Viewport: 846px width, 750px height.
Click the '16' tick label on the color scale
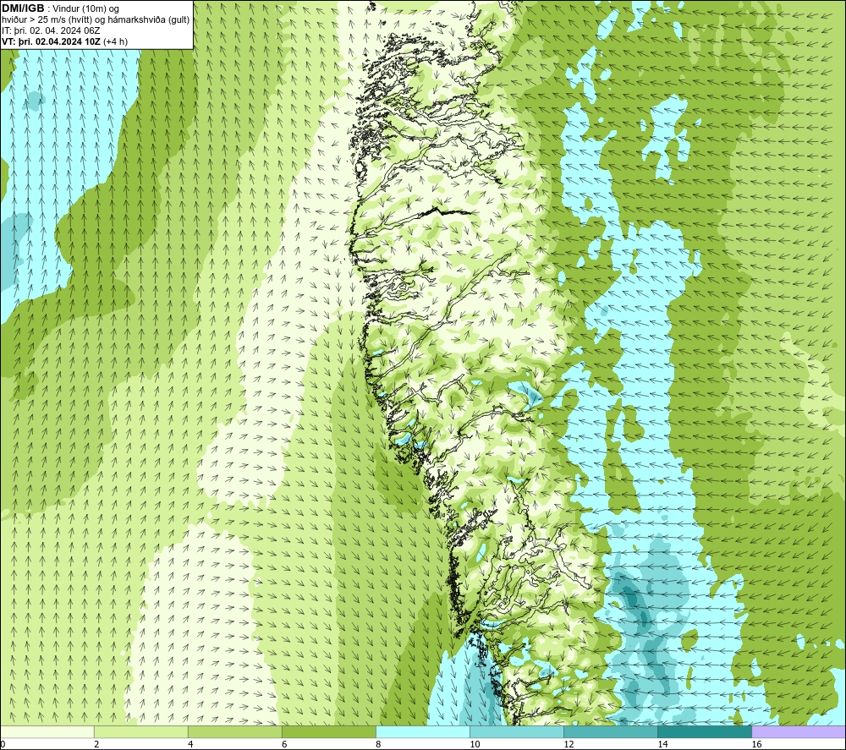coord(755,744)
